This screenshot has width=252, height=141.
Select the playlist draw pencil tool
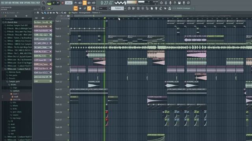(x=42, y=13)
